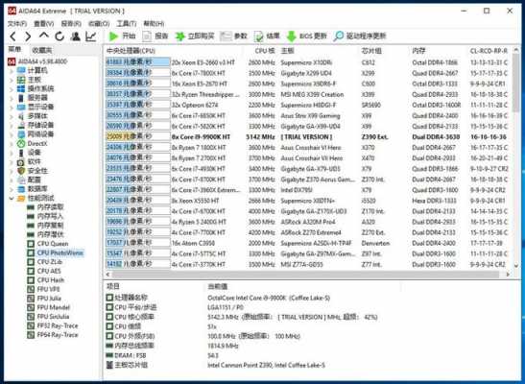Viewport: 525px width, 384px height.
Task: Select the 软件 software icon in tree
Action: [21, 161]
